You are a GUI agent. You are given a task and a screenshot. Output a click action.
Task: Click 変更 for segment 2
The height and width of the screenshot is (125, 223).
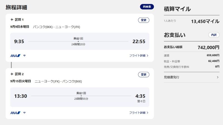coord(144,74)
